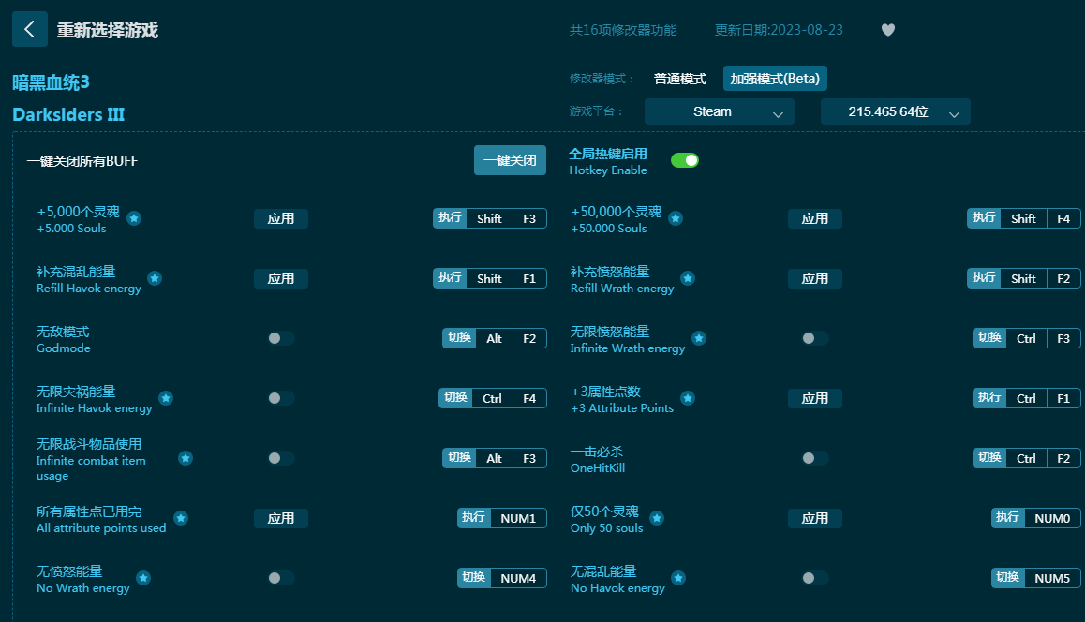Enable No Havok energy toggle
Viewport: 1085px width, 622px height.
pyautogui.click(x=814, y=578)
